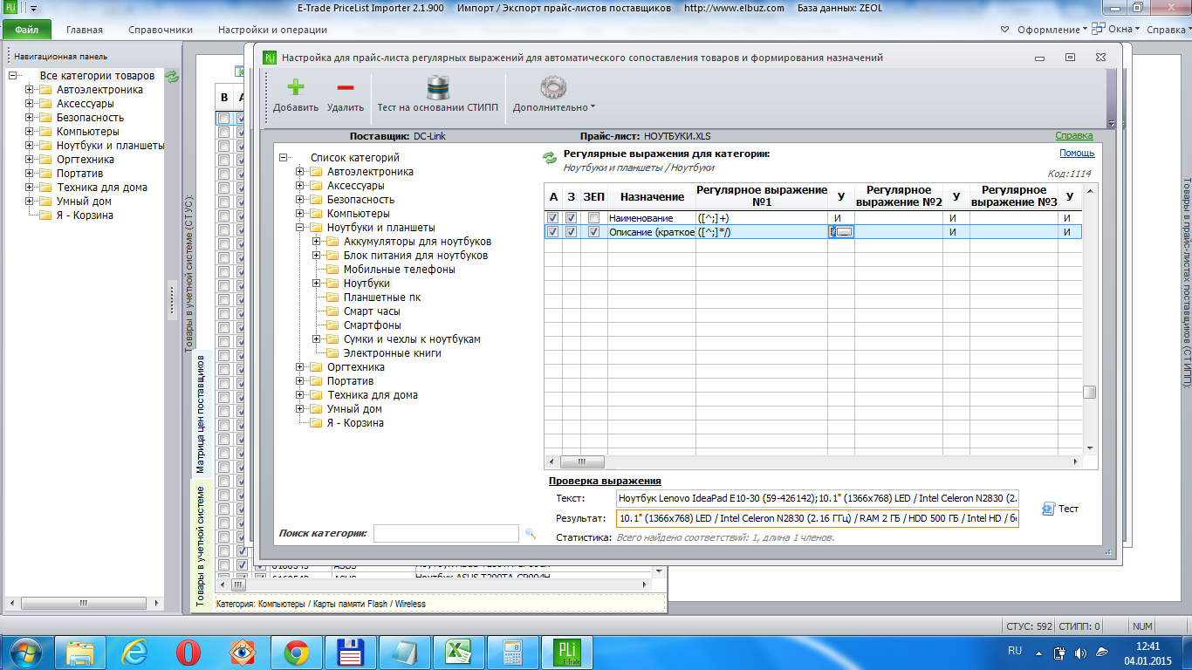
Task: Open Opera browser from the taskbar
Action: (188, 652)
